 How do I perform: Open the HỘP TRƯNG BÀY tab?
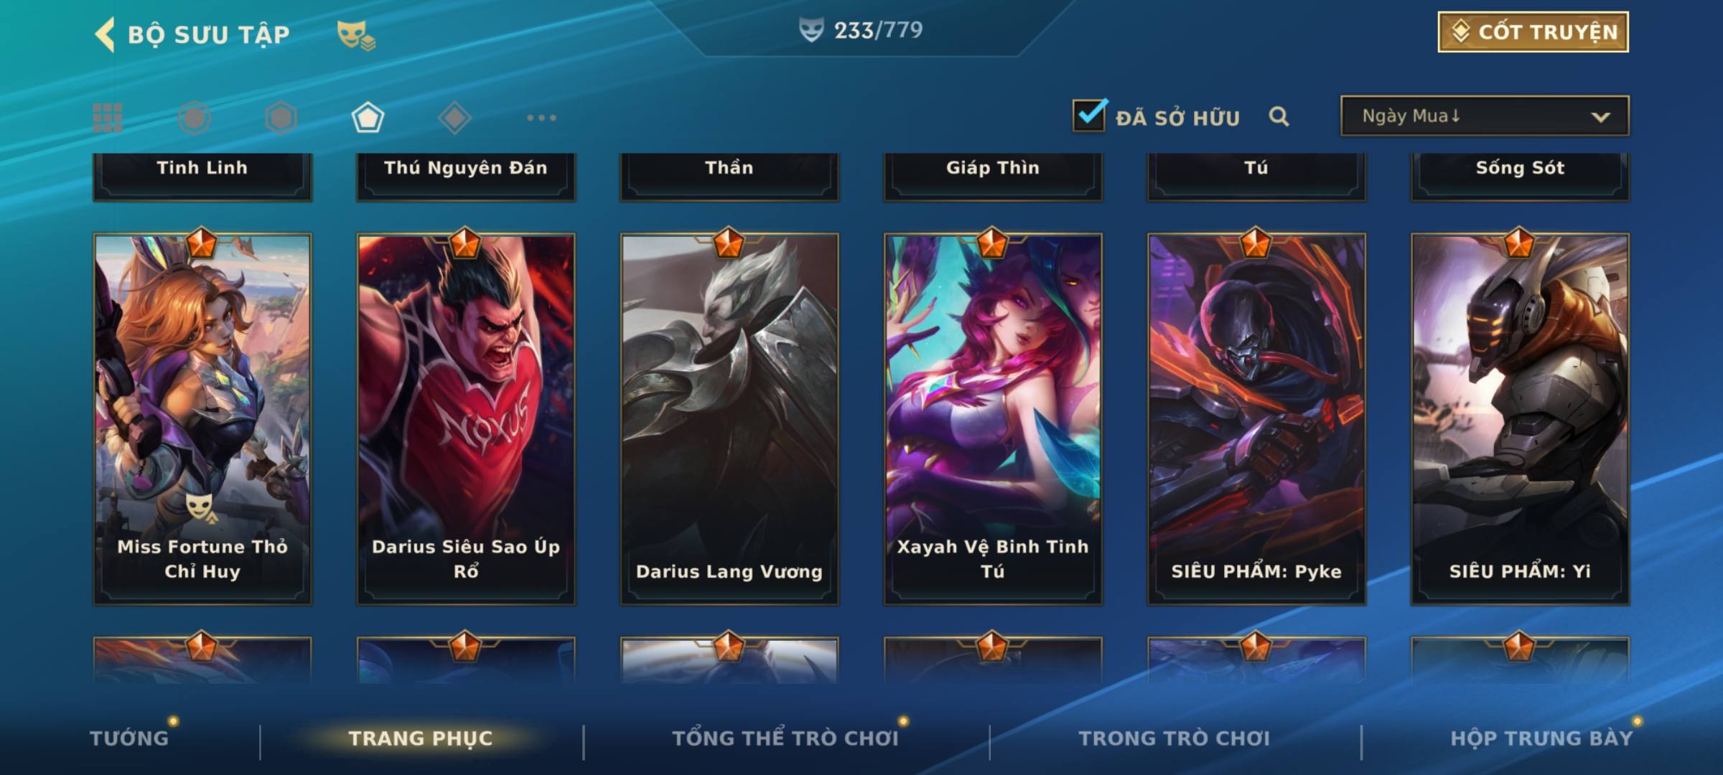coord(1541,738)
